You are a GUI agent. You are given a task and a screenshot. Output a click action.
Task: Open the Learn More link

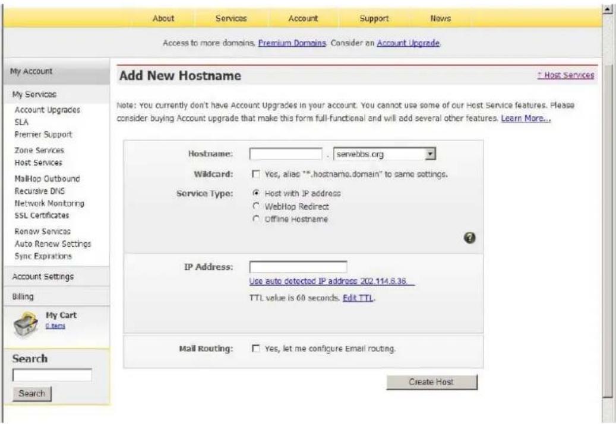click(526, 118)
